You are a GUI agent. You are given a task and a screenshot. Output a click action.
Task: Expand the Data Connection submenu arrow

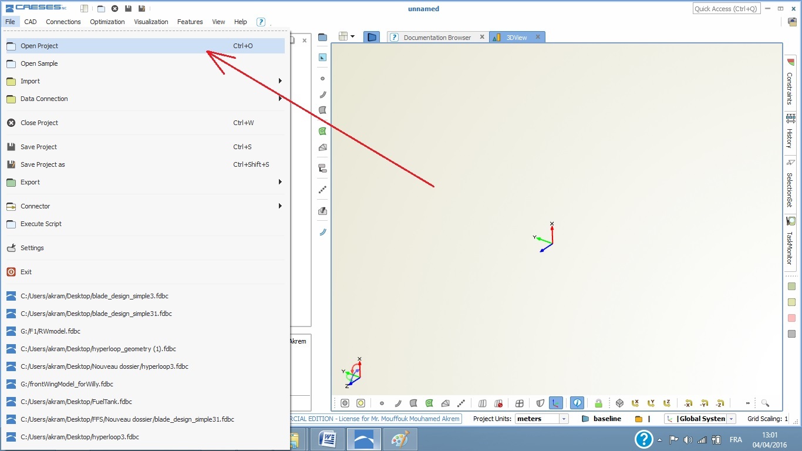(281, 99)
